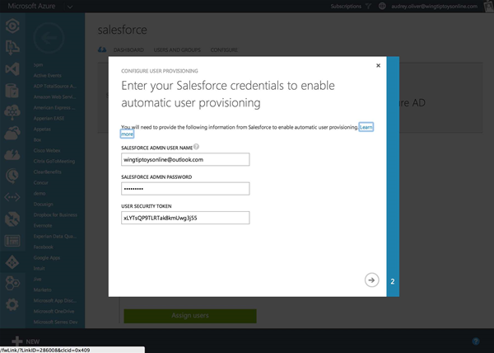494x353 pixels.
Task: Follow the Learn more link
Action: pos(366,127)
